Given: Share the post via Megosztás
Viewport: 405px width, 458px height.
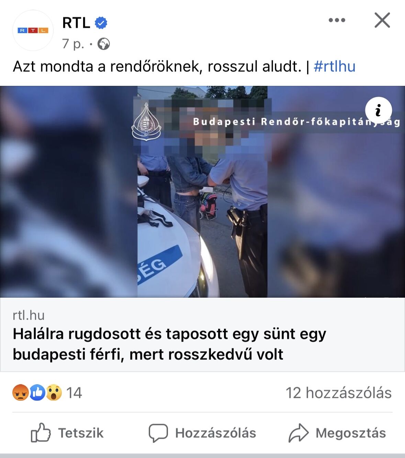Looking at the screenshot, I should pos(337,433).
